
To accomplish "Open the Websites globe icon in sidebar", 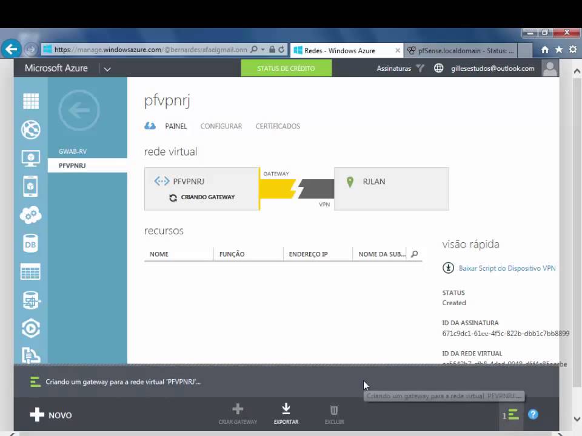I will point(31,130).
